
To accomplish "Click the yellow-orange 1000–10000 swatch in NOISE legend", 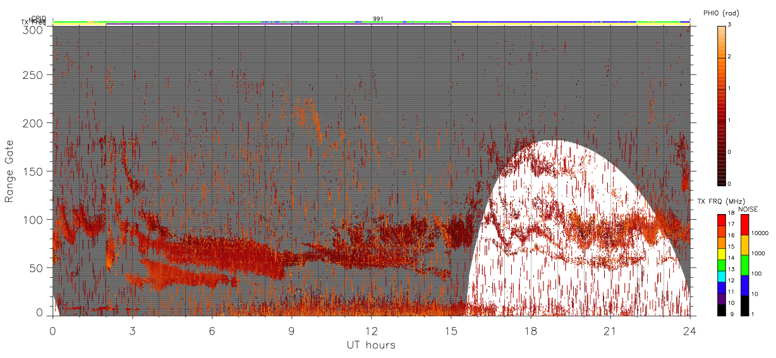I will click(x=744, y=245).
